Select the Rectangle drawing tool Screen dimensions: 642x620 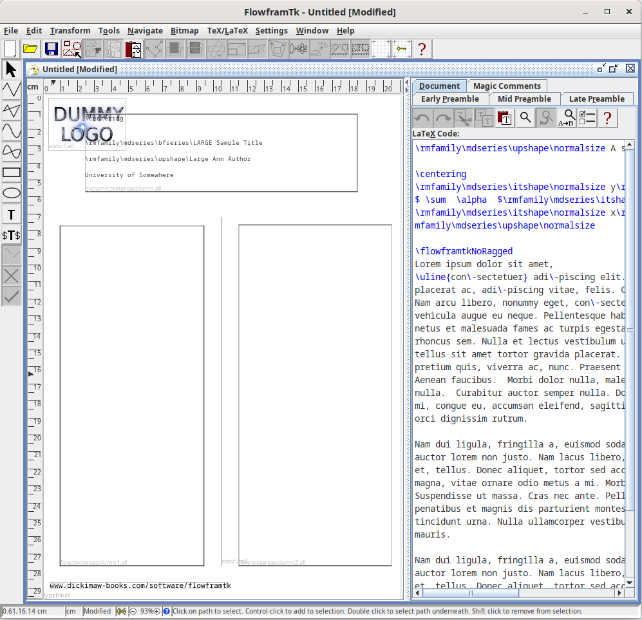pos(11,172)
